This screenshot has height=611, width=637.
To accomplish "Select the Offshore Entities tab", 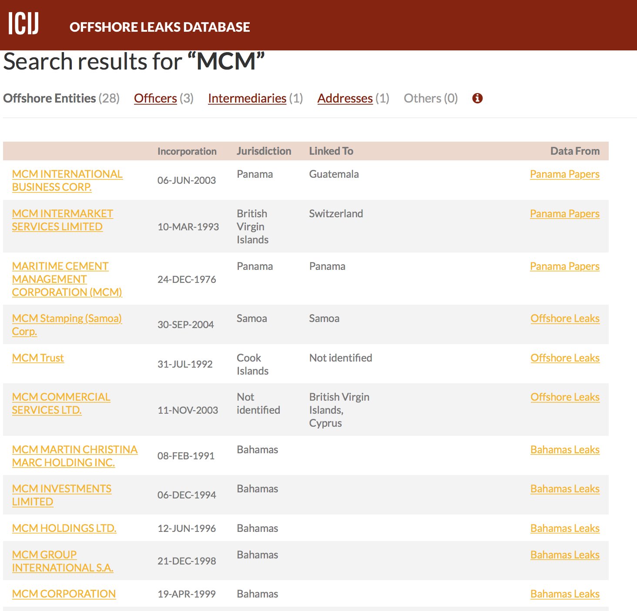I will pyautogui.click(x=61, y=98).
